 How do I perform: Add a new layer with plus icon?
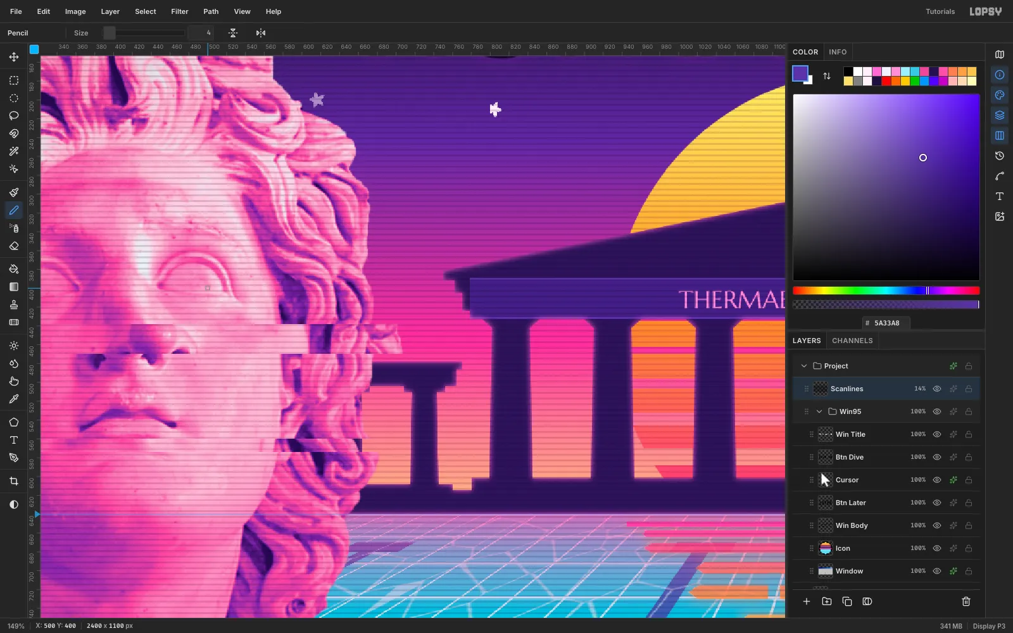807,601
